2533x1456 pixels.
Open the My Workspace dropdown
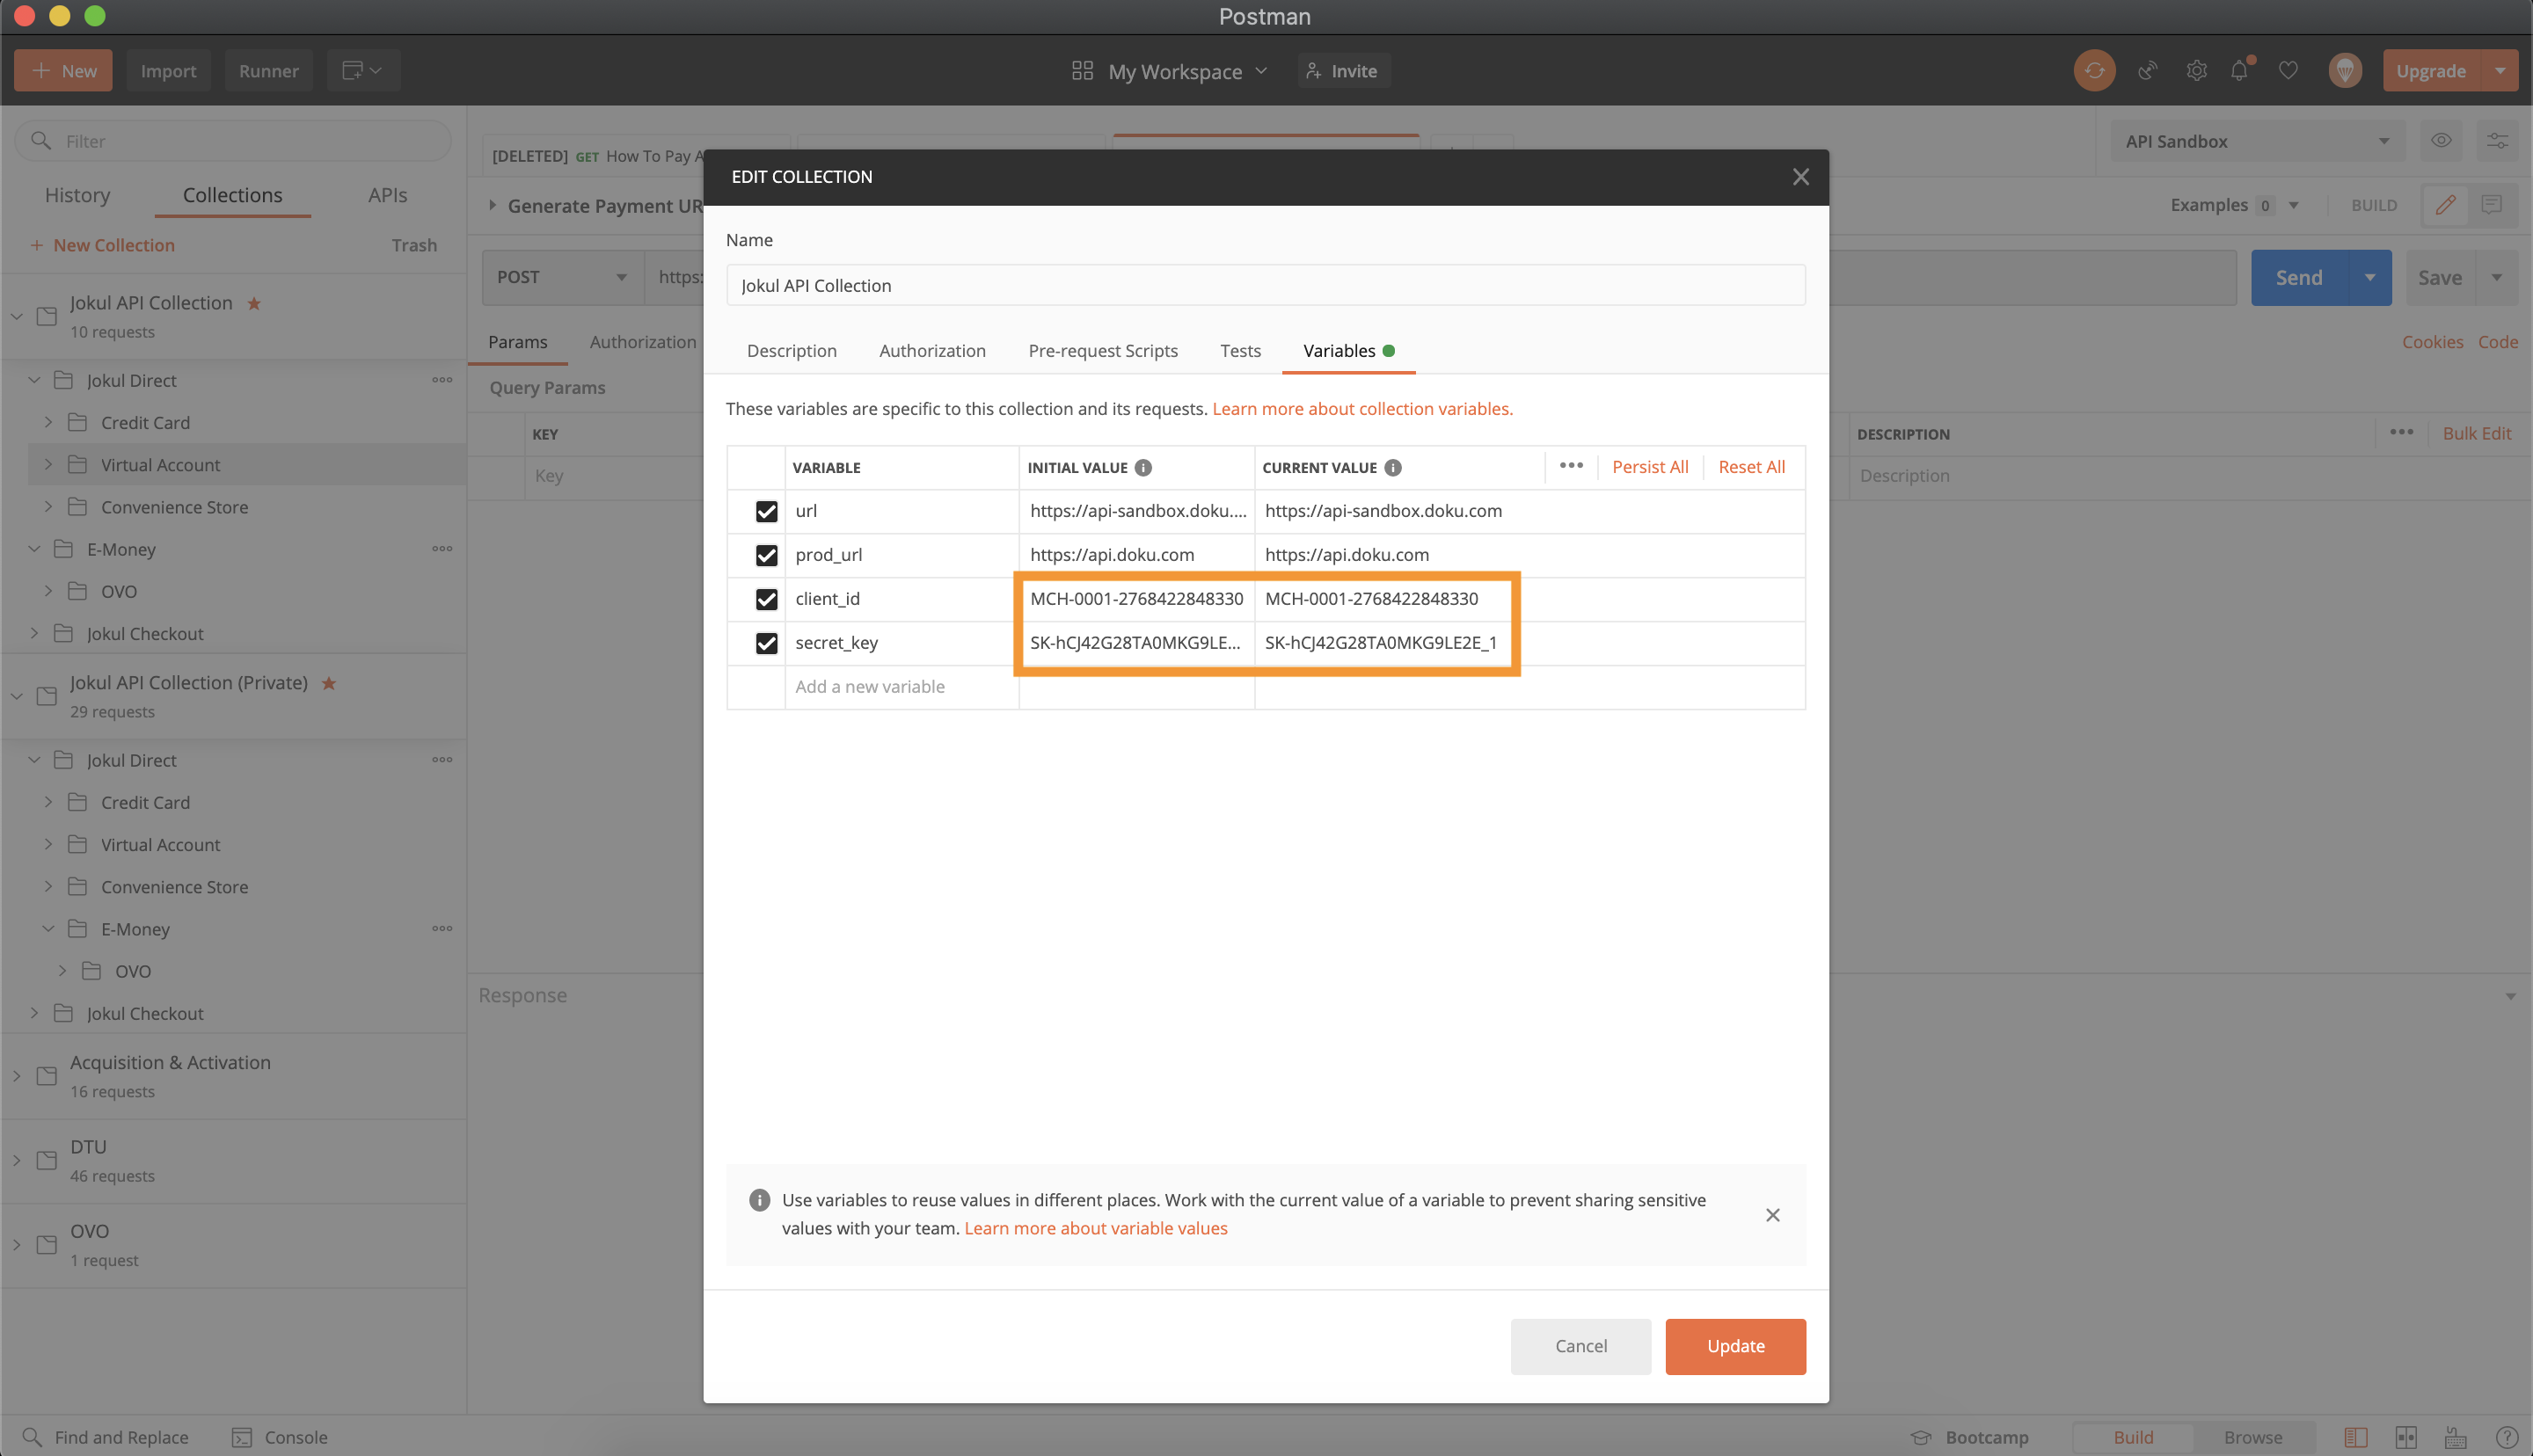pyautogui.click(x=1169, y=71)
